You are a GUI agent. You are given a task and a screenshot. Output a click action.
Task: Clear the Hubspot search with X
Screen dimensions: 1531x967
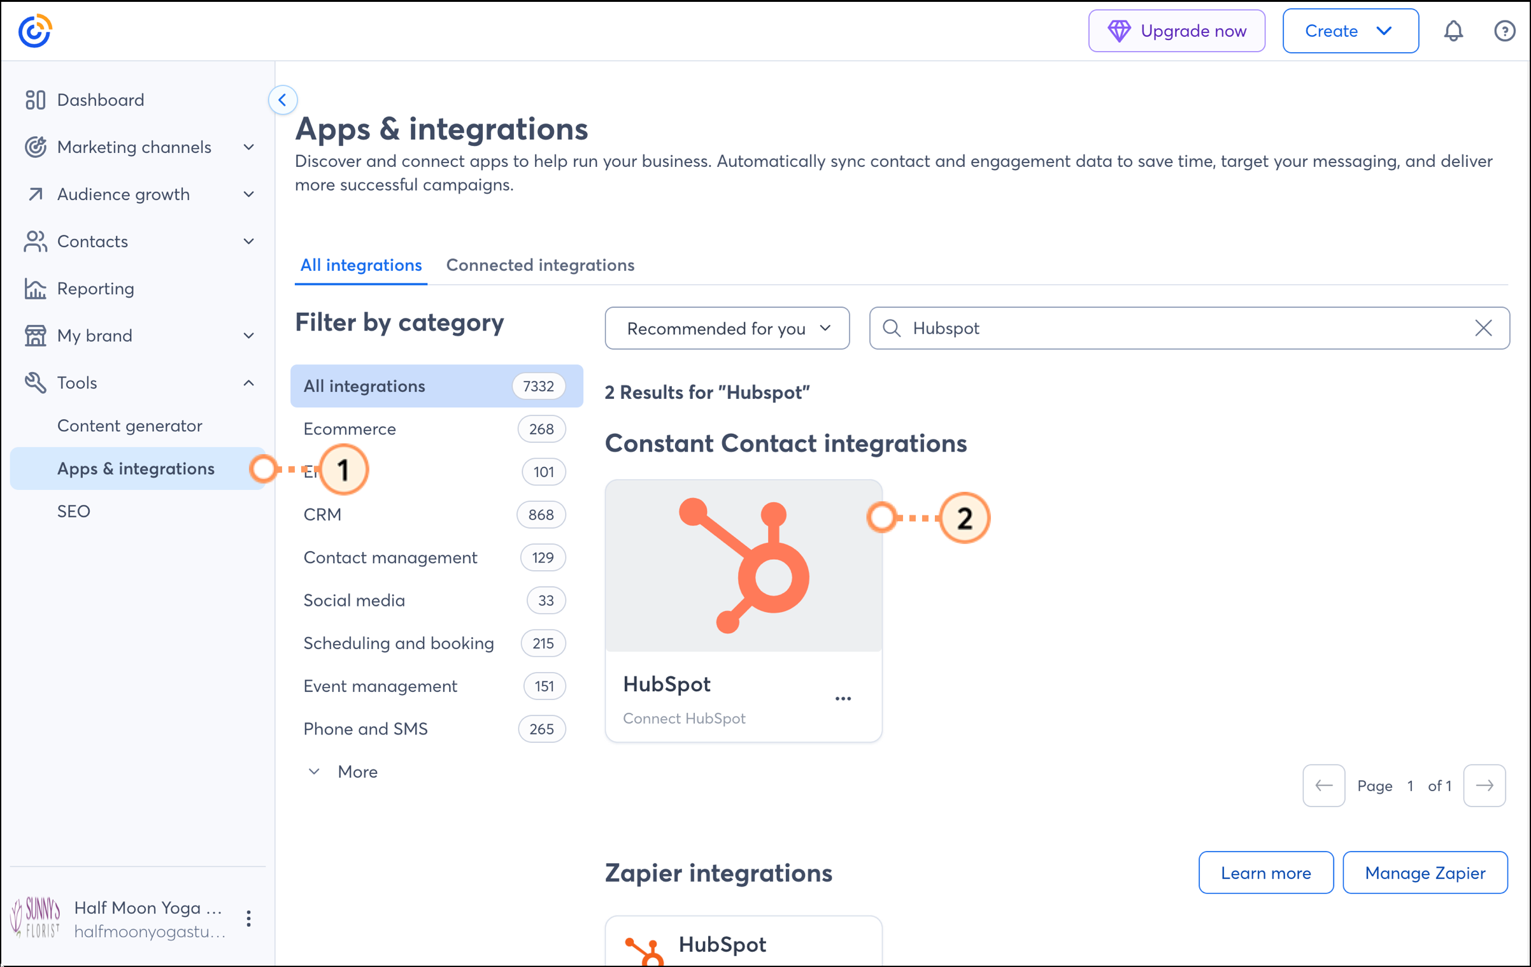coord(1483,328)
